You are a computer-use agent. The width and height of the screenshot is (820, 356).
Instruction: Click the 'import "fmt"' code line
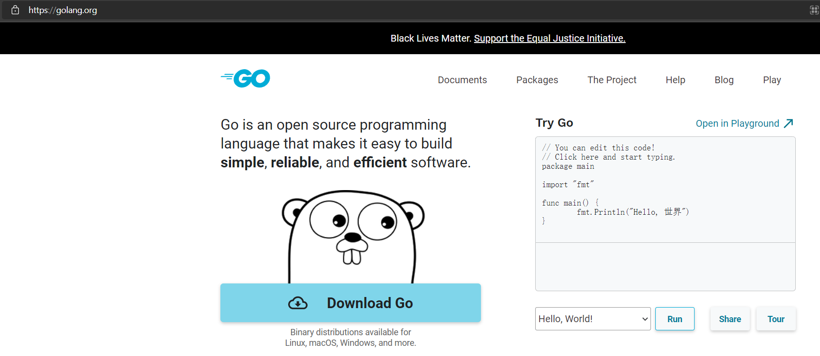568,185
